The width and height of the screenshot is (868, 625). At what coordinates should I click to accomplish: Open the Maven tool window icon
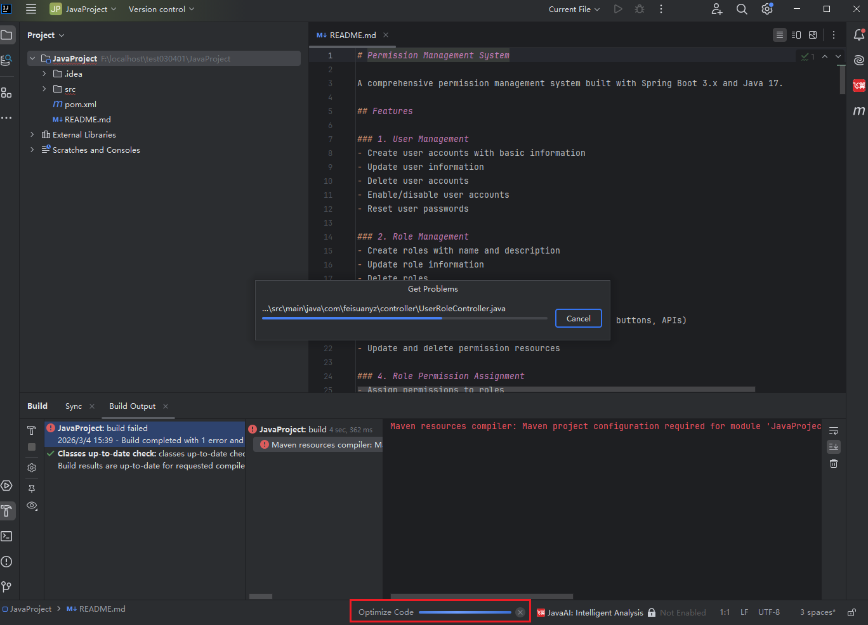pos(858,111)
